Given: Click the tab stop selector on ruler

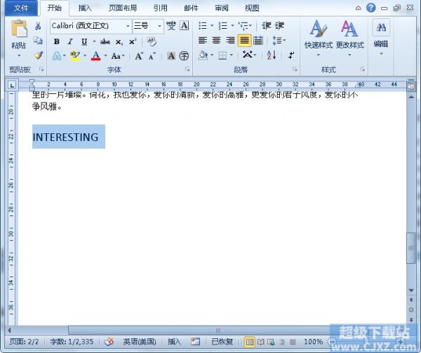Looking at the screenshot, I should 11,86.
